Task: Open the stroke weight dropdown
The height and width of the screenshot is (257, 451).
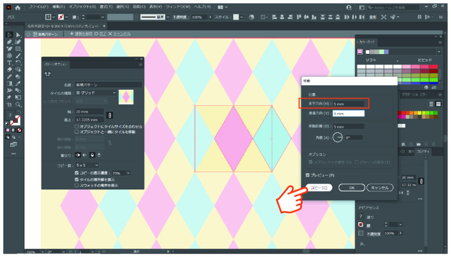Action: pyautogui.click(x=102, y=17)
